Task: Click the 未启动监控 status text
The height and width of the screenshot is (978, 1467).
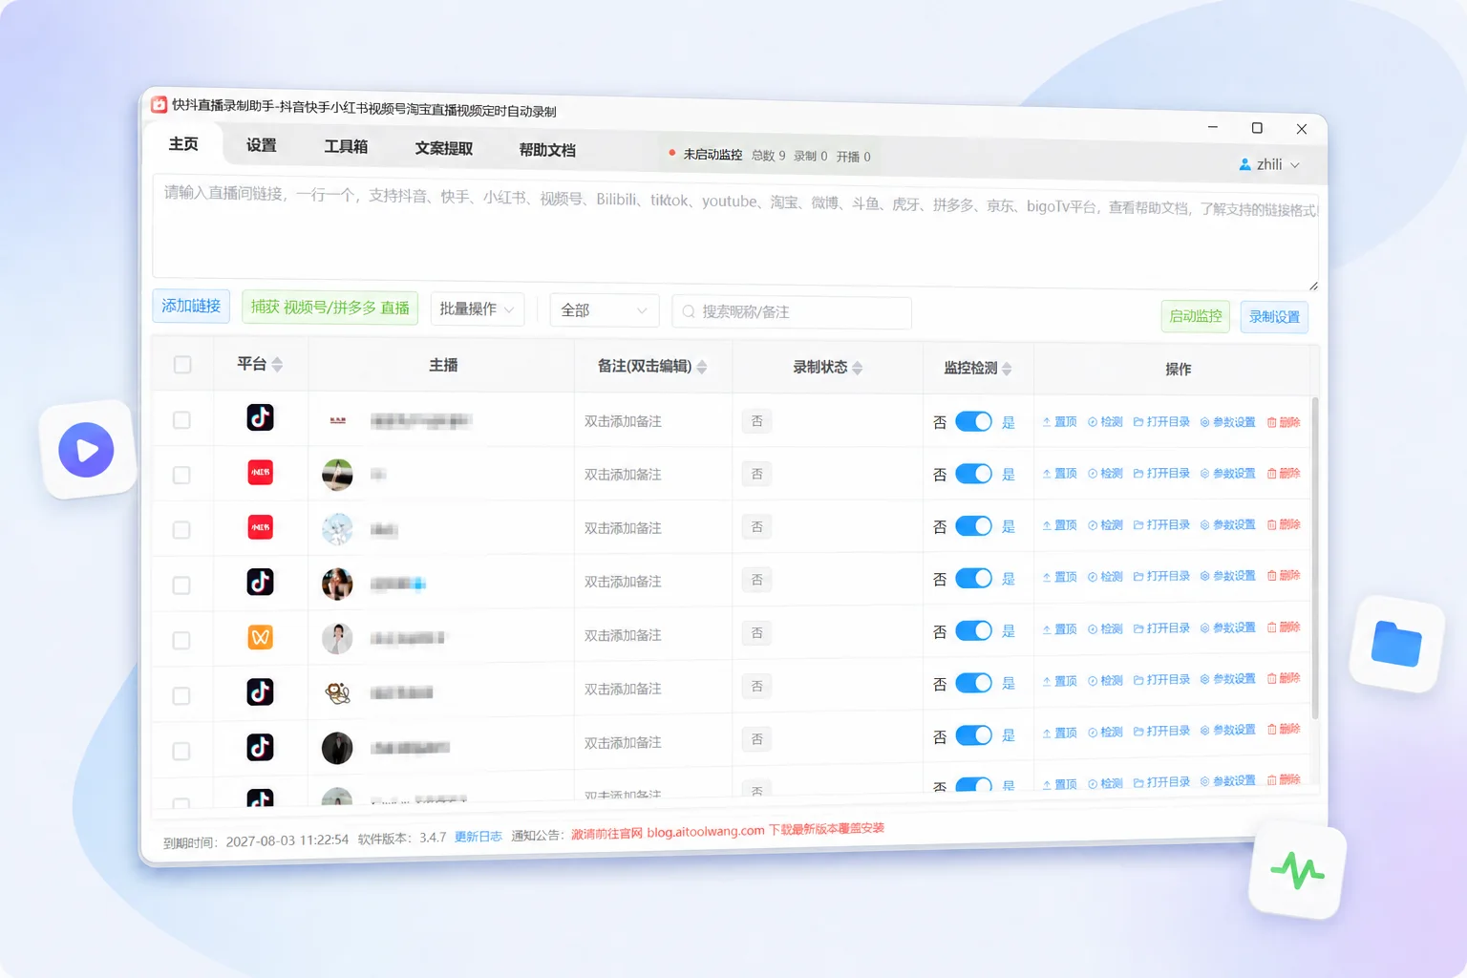Action: tap(712, 154)
